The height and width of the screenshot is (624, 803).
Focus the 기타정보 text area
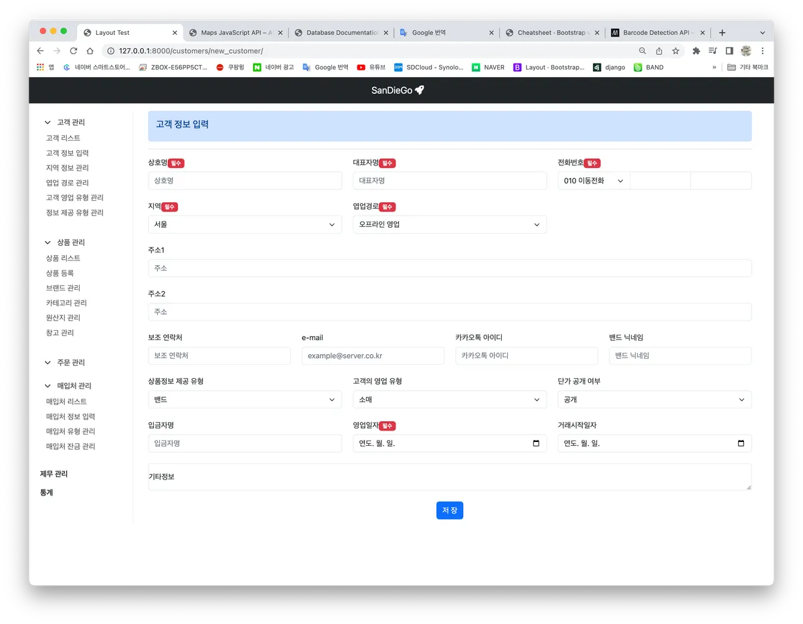point(450,477)
